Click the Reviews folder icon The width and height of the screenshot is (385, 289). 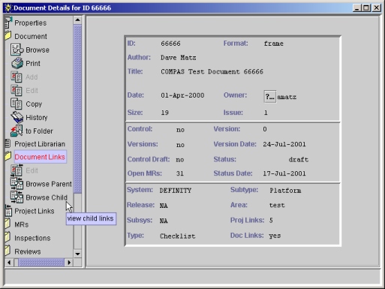pyautogui.click(x=8, y=251)
